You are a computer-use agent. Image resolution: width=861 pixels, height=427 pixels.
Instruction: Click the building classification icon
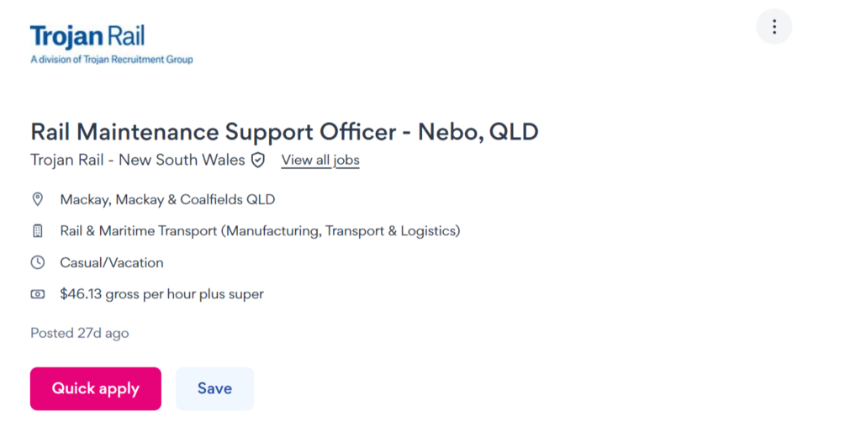click(x=37, y=230)
